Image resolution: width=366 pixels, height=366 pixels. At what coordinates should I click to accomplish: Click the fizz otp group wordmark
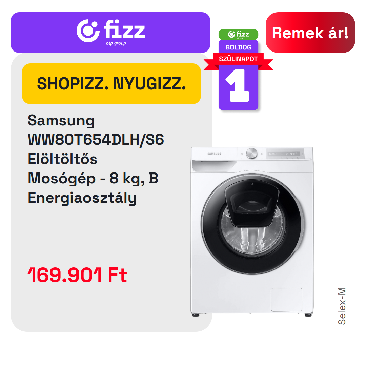[x=124, y=32]
